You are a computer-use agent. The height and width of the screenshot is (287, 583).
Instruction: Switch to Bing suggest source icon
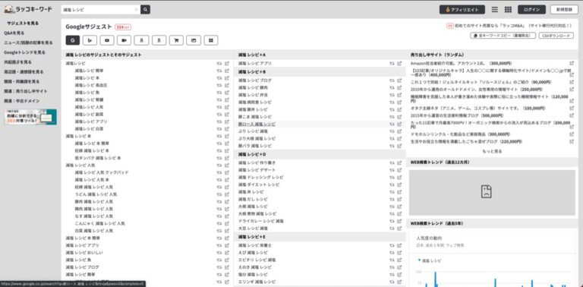coord(90,40)
